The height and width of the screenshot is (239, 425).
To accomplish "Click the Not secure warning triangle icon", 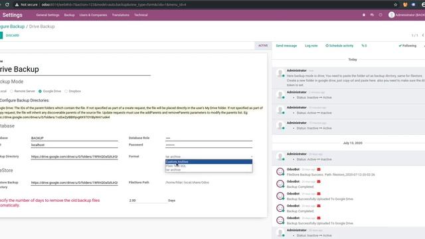I will (17, 5).
